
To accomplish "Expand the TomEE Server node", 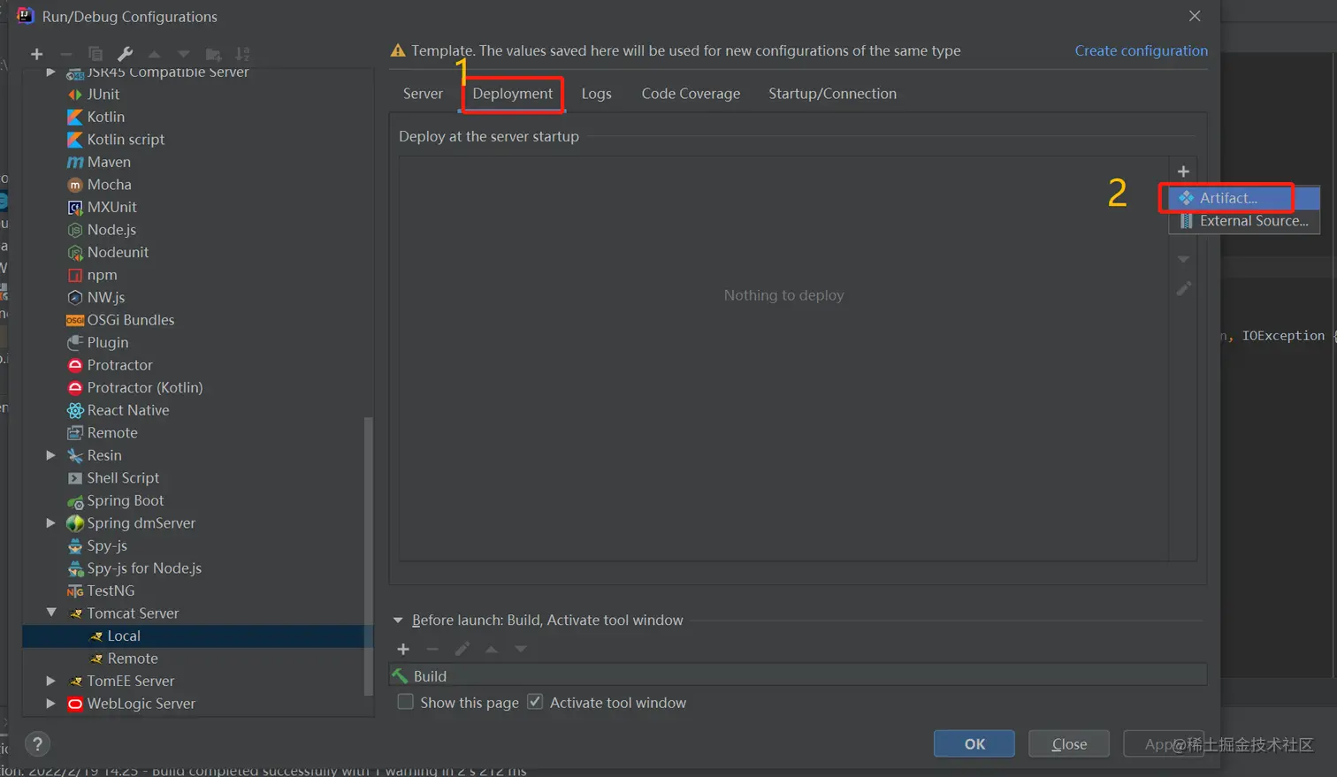I will point(50,681).
